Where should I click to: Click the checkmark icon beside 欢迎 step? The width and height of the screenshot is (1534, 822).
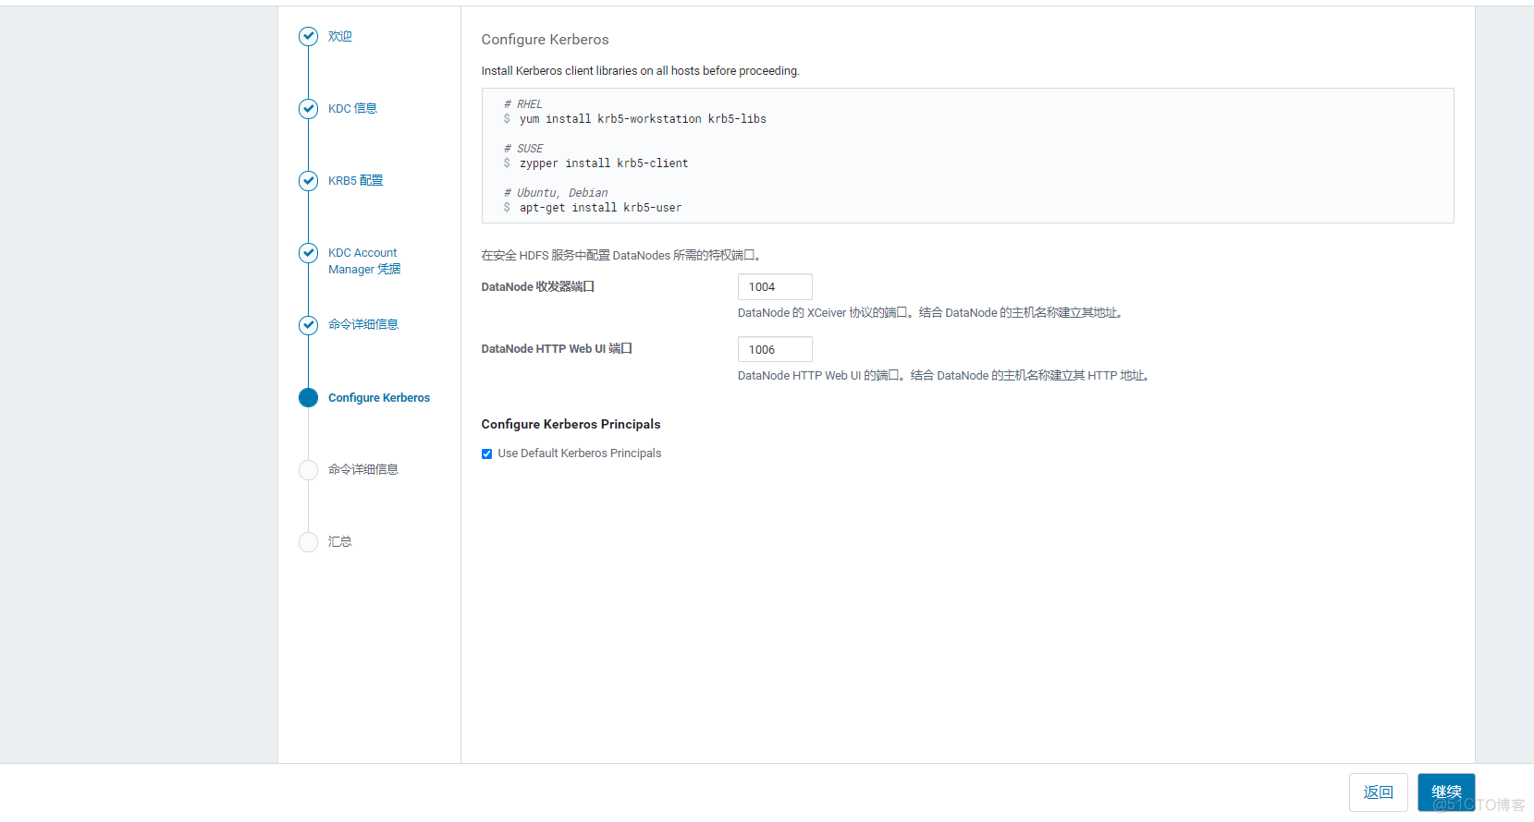click(308, 36)
